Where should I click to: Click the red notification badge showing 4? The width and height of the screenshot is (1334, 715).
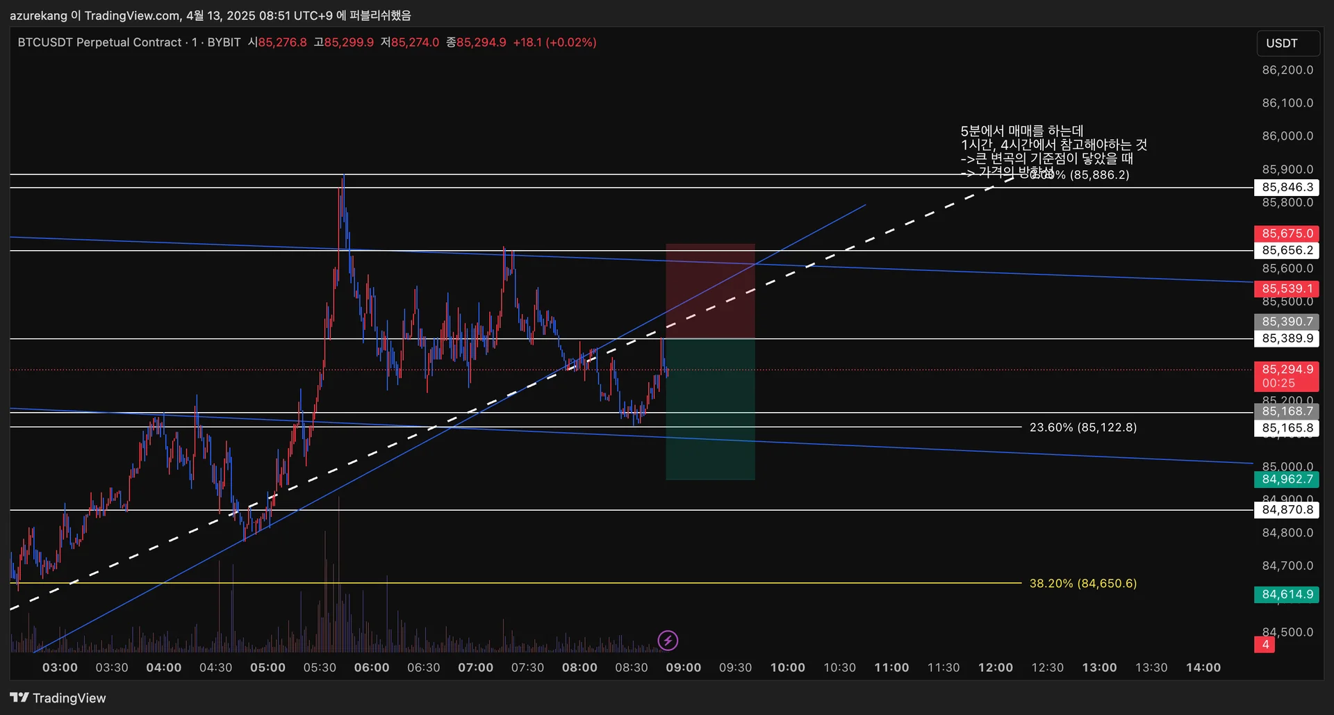(x=1265, y=644)
